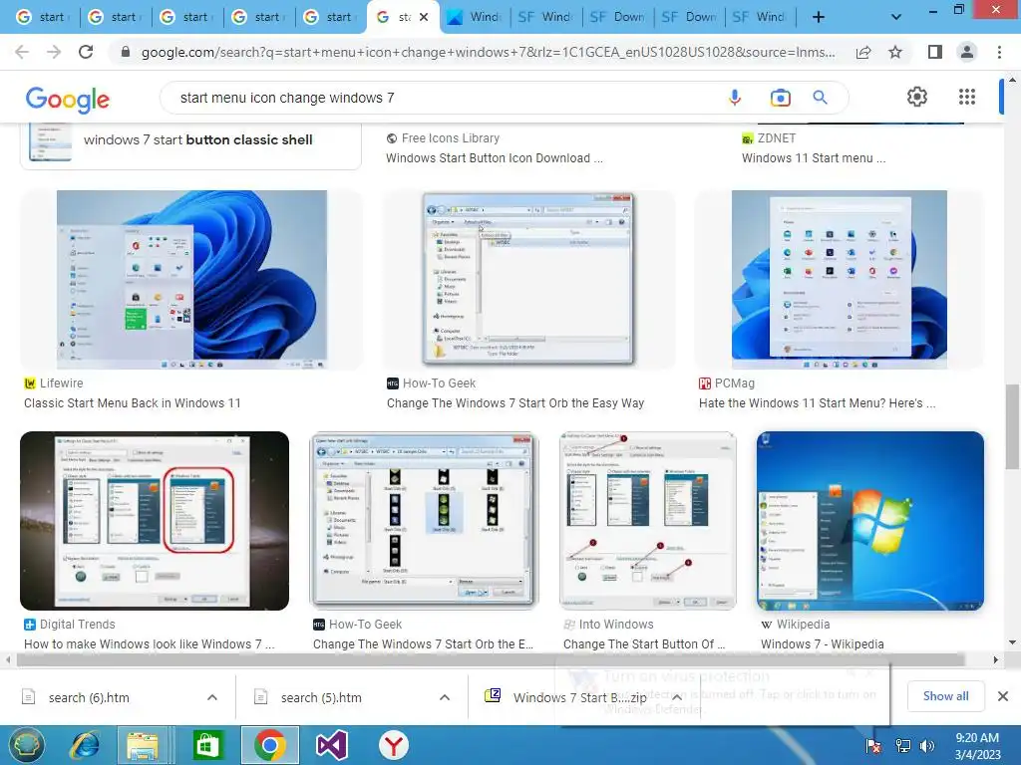Viewport: 1021px width, 765px height.
Task: Click Show all downloads button
Action: tap(945, 696)
